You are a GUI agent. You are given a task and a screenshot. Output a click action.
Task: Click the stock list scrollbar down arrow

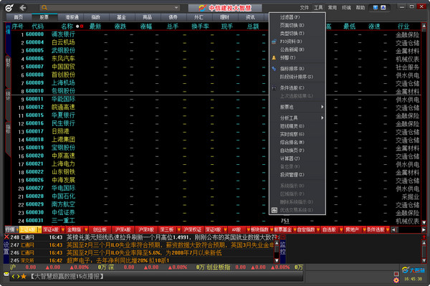[424, 222]
